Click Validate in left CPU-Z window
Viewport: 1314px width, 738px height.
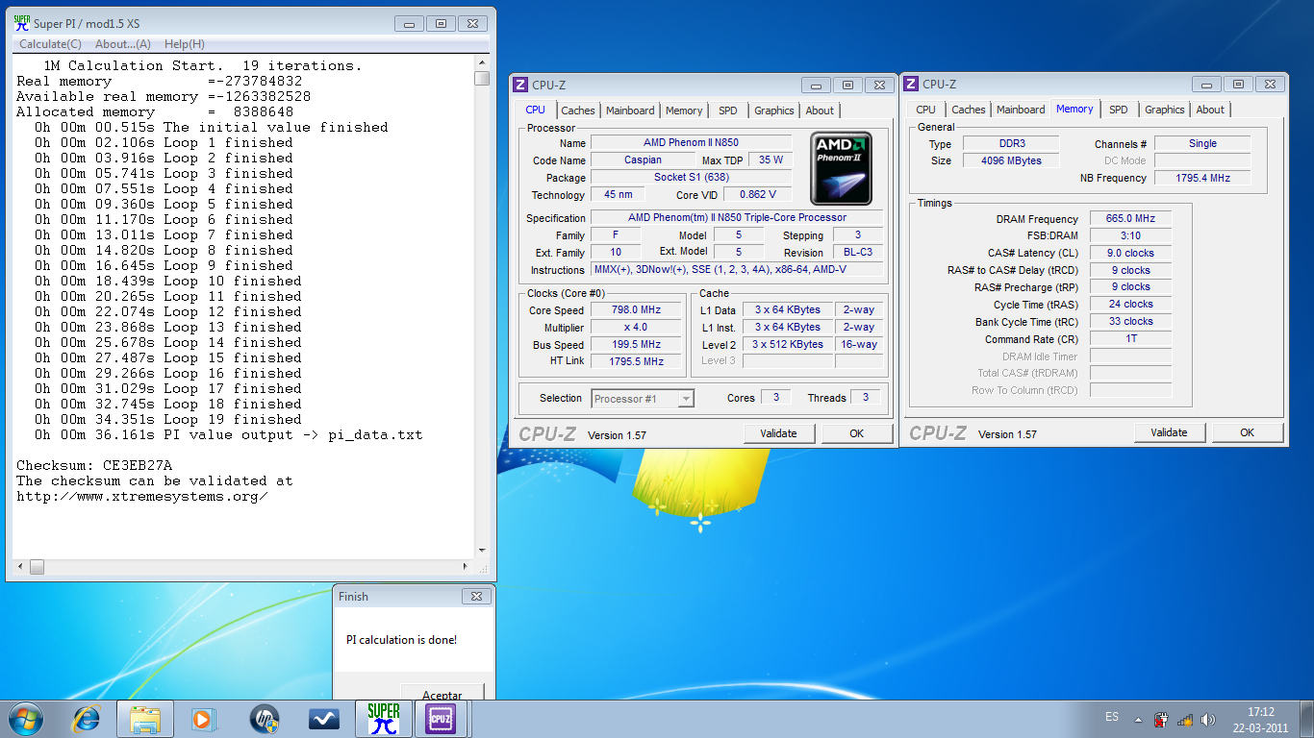coord(778,433)
